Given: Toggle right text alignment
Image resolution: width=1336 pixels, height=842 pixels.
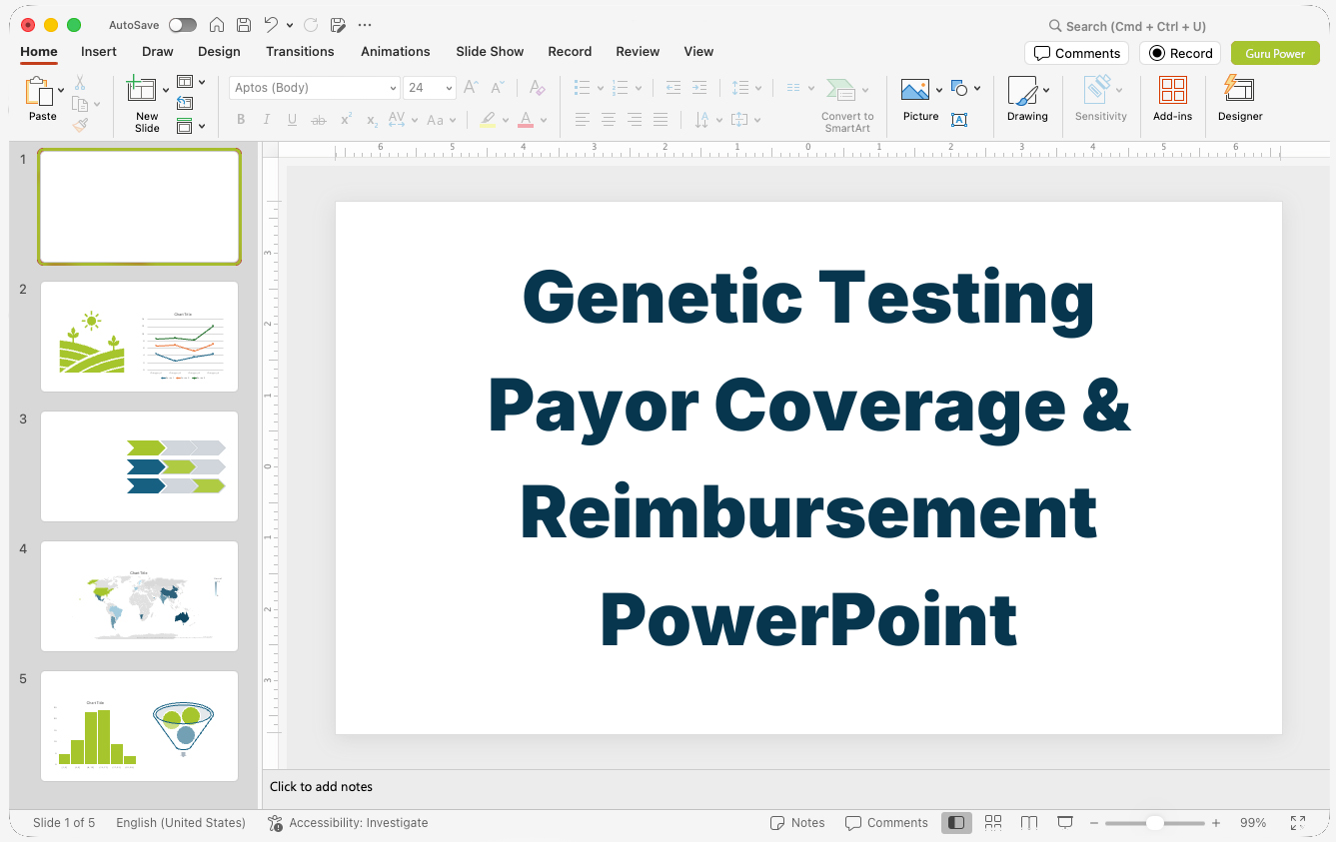Looking at the screenshot, I should (x=635, y=120).
